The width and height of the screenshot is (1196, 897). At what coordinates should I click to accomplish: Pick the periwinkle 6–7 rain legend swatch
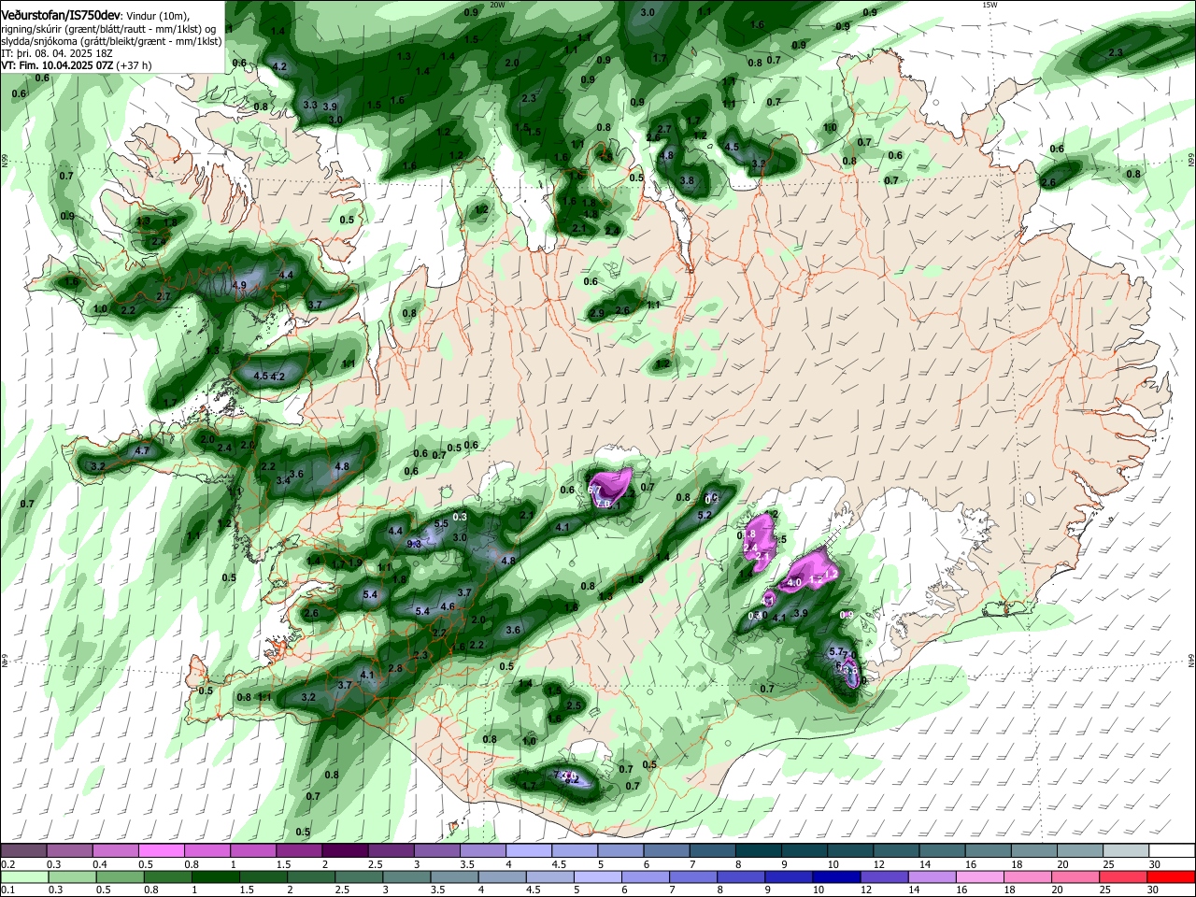click(x=646, y=876)
